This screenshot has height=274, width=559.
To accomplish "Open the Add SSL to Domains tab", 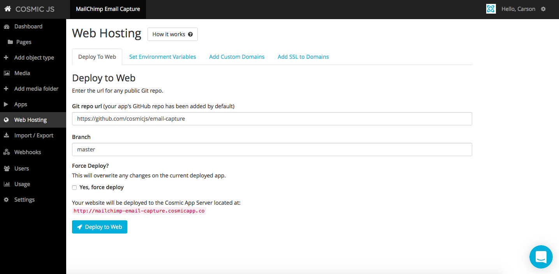I will (x=303, y=57).
